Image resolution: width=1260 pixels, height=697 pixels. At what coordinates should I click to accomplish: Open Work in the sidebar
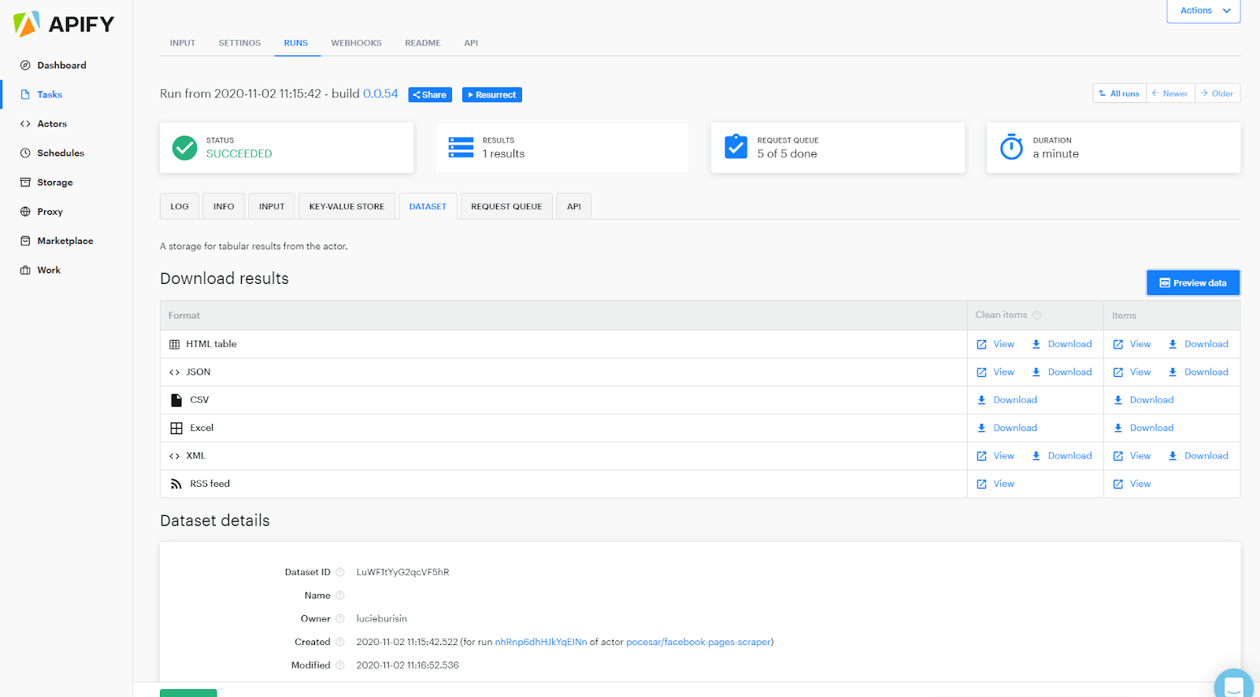[x=49, y=270]
